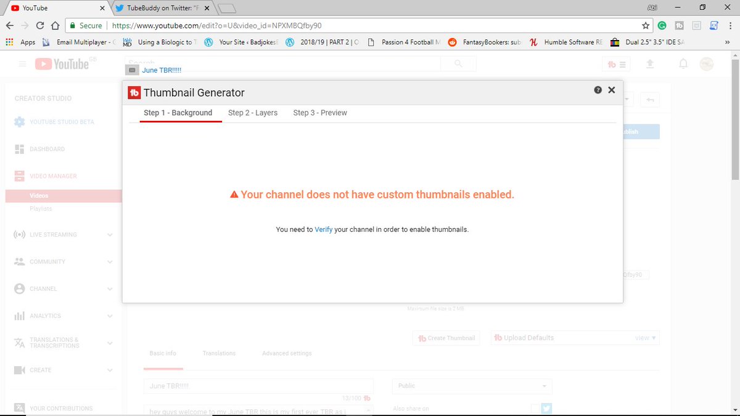The width and height of the screenshot is (740, 416).
Task: Open the Using a Biologic bookmark
Action: coord(160,43)
